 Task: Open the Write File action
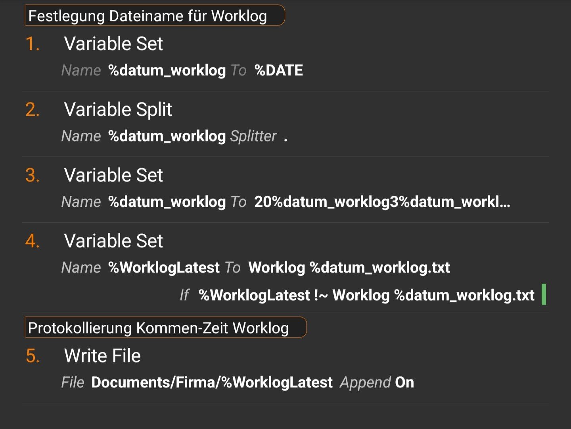point(102,356)
